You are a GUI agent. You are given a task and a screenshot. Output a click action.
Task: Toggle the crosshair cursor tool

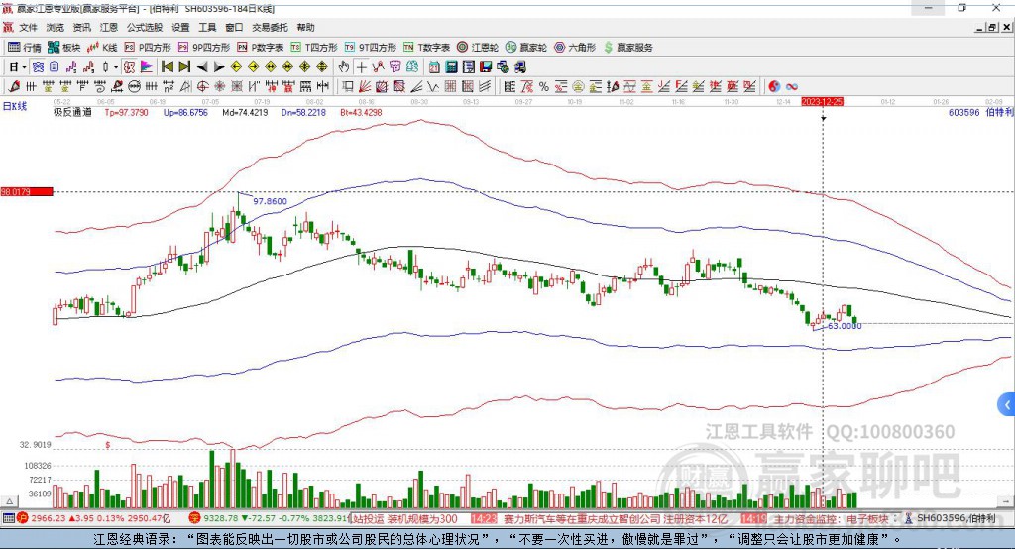[x=361, y=67]
